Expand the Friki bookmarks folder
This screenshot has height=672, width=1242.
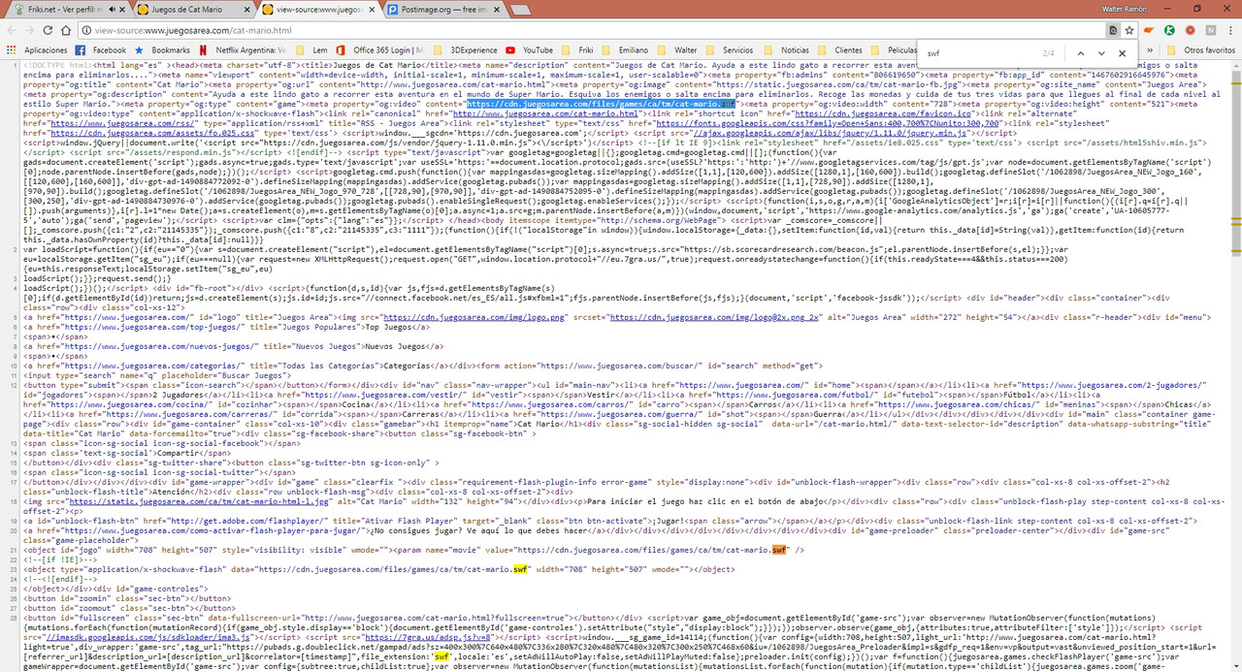pyautogui.click(x=578, y=49)
